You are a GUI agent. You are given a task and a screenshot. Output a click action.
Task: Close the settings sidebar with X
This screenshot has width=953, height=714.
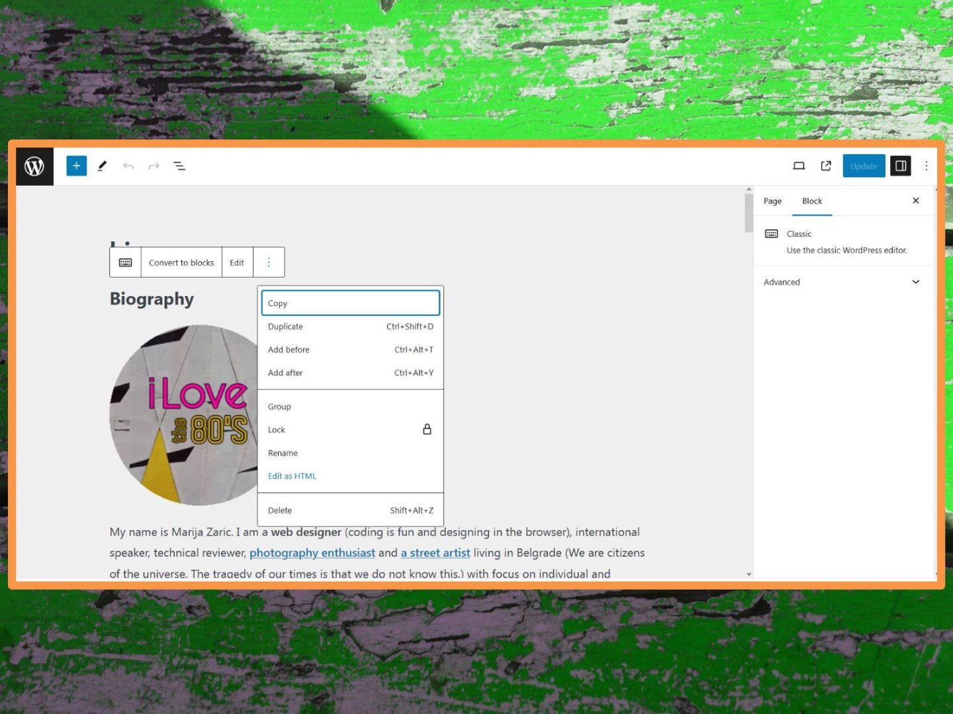(916, 200)
